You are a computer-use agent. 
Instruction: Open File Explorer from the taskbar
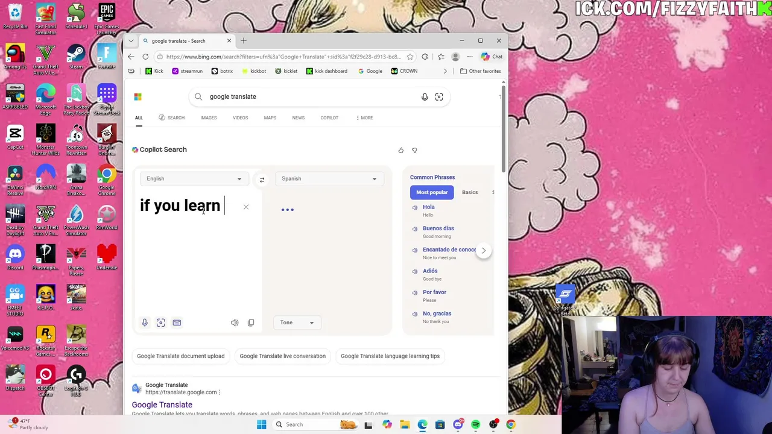pos(405,424)
